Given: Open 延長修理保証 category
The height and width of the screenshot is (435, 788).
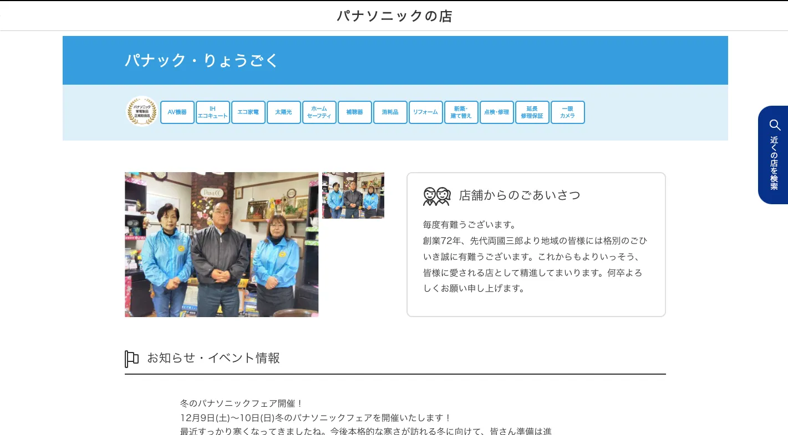Looking at the screenshot, I should tap(532, 112).
